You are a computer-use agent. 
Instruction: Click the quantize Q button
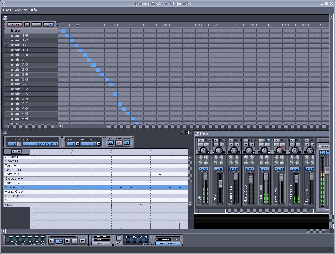coord(127,143)
